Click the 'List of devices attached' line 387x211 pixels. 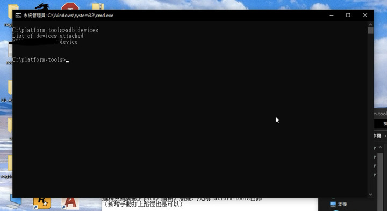coord(48,36)
